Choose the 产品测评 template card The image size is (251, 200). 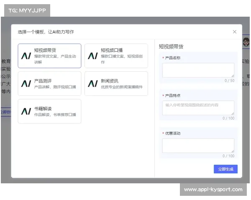(x=50, y=84)
